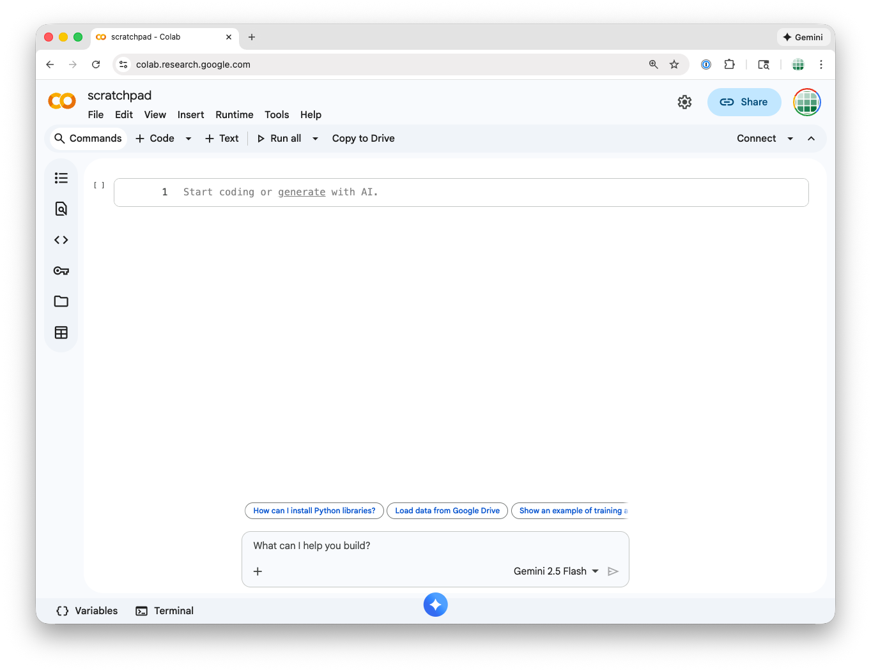The width and height of the screenshot is (871, 671).
Task: Click the add attachment plus icon in prompt
Action: point(258,571)
